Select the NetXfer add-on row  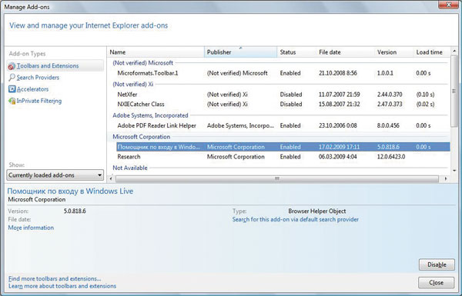[x=283, y=95]
